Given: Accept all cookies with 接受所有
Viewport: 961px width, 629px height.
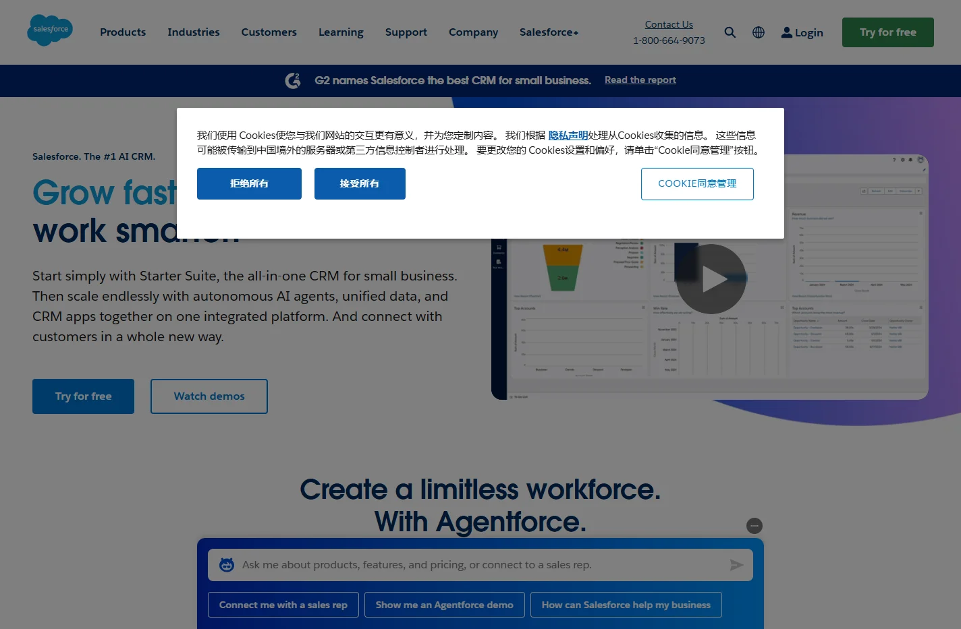Looking at the screenshot, I should tap(360, 183).
